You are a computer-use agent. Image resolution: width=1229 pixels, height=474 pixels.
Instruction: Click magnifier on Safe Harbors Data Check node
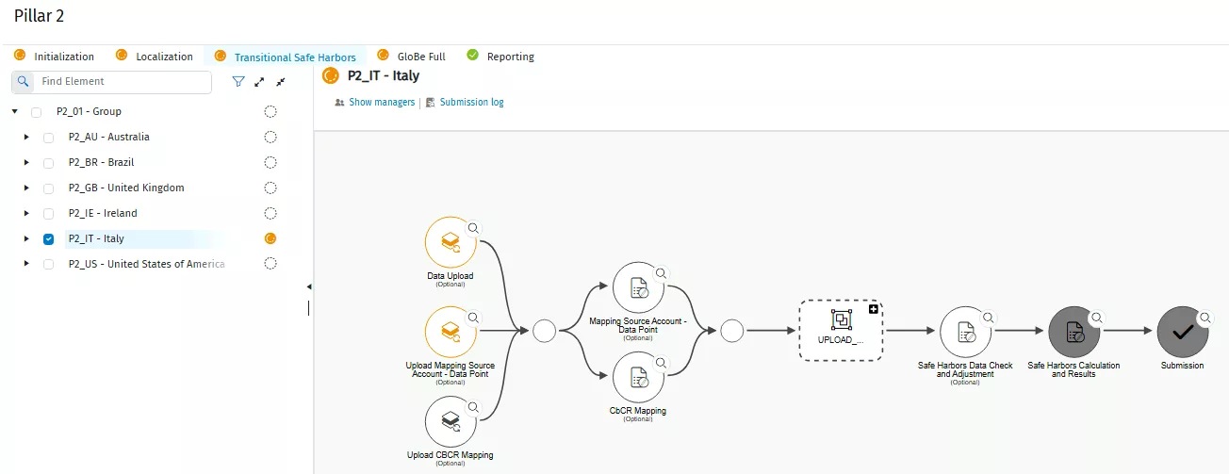(x=989, y=319)
